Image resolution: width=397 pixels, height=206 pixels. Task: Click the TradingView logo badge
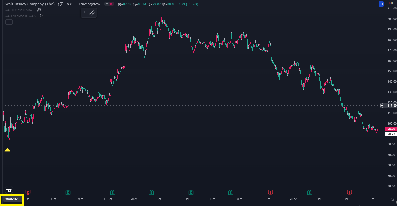pos(9,190)
